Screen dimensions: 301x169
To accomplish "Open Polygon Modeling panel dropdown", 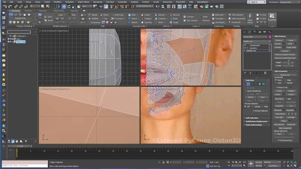I will click(25, 26).
